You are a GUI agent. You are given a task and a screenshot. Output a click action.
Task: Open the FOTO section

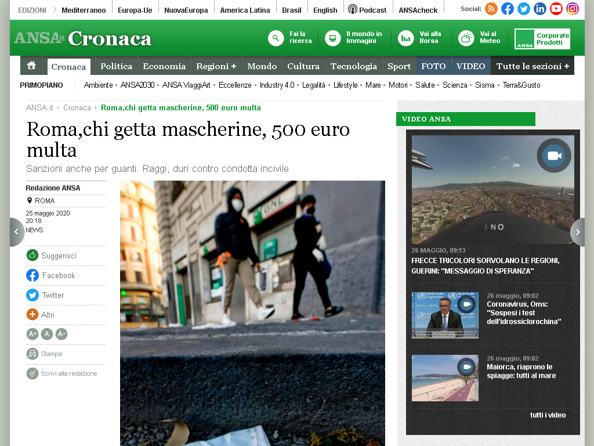[x=434, y=66]
